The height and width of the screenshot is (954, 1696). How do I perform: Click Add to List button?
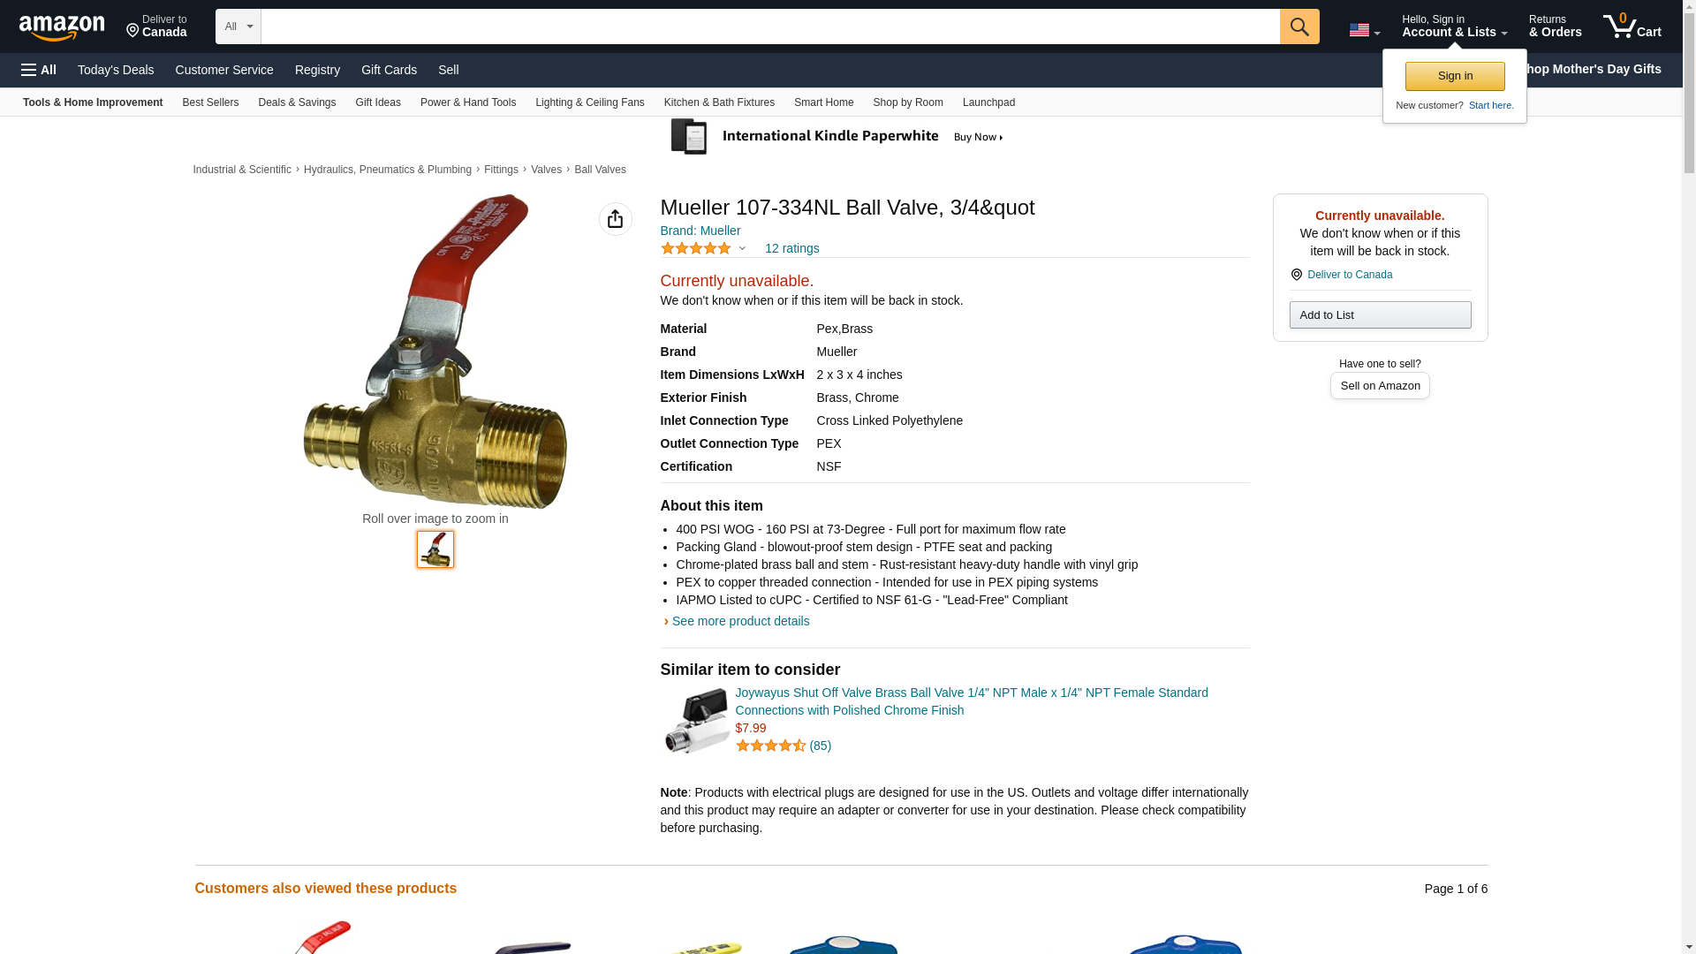[1380, 315]
